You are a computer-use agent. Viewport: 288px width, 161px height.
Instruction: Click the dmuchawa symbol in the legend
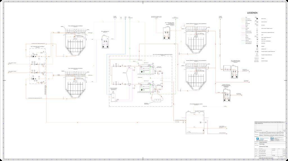tap(257, 25)
